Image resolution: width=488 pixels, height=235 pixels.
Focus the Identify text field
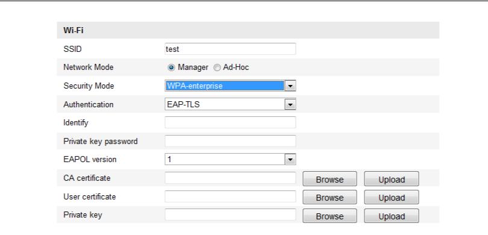click(230, 122)
